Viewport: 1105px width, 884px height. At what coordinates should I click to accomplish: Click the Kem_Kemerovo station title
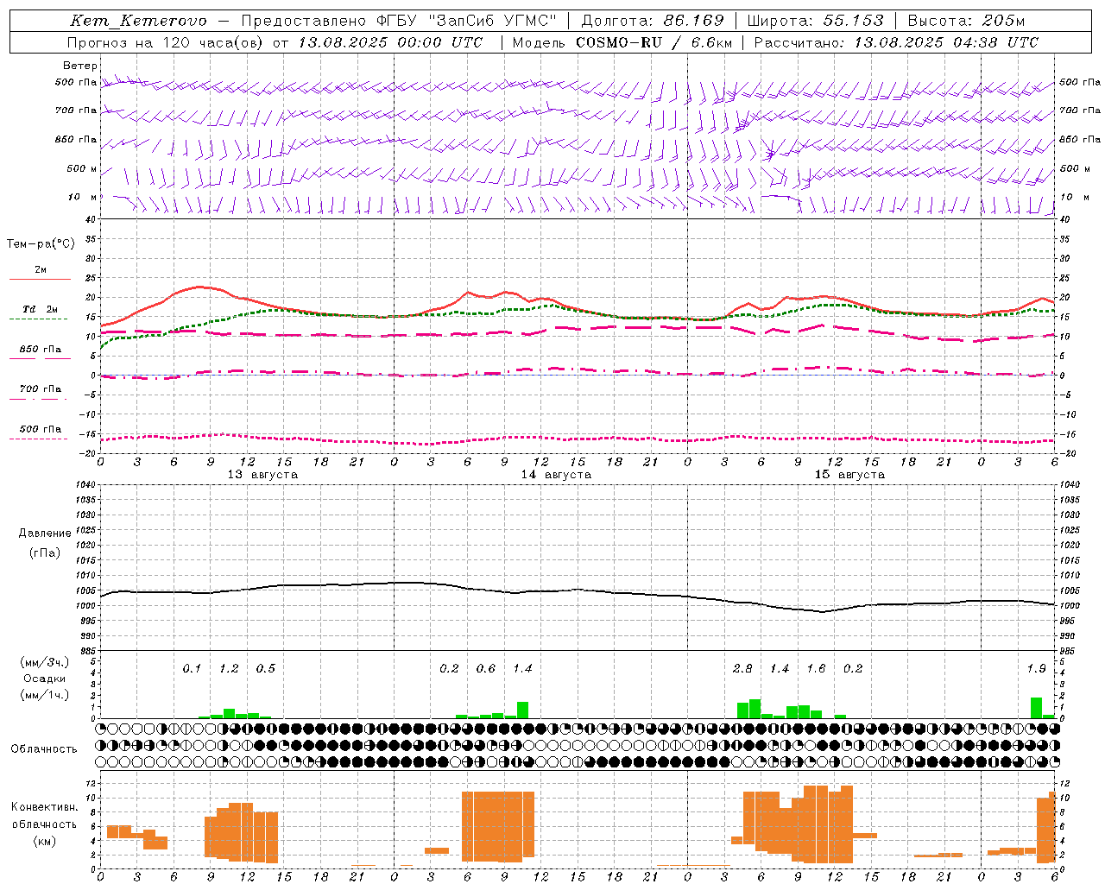pos(138,21)
